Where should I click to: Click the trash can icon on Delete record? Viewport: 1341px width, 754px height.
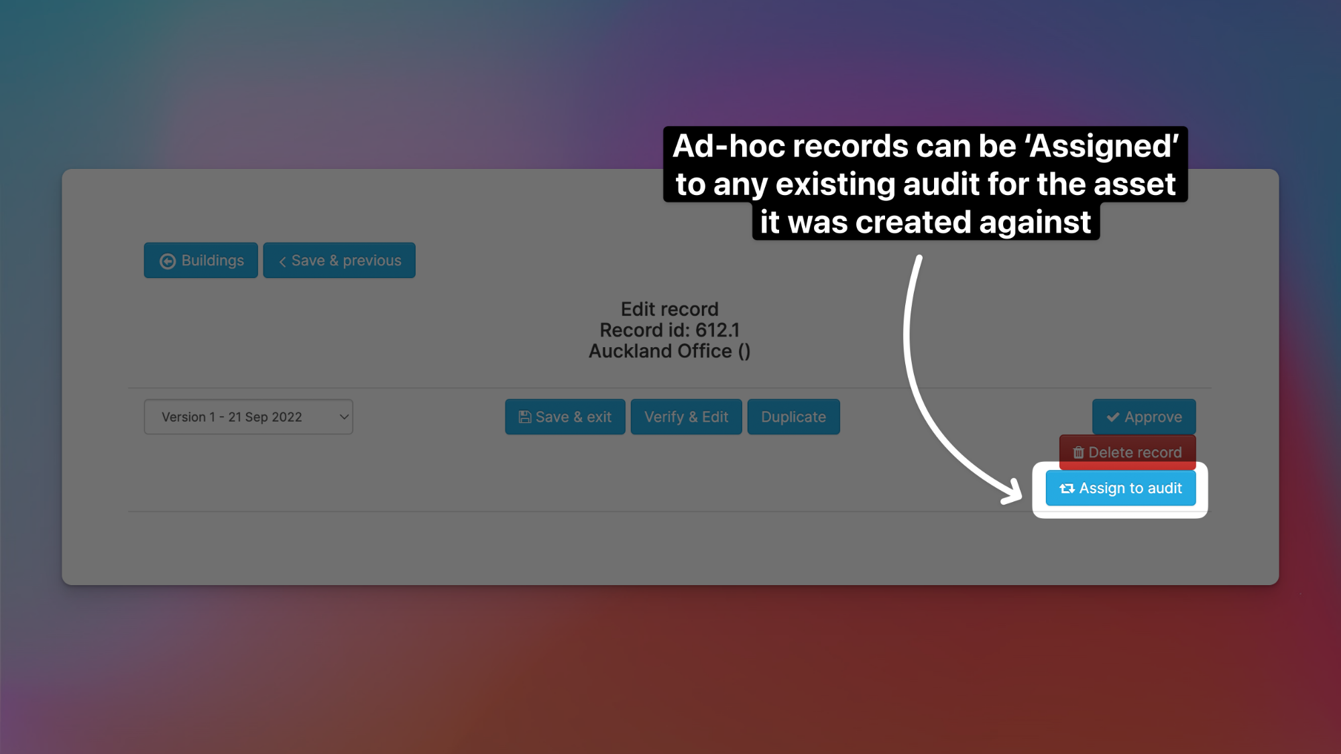click(x=1078, y=452)
